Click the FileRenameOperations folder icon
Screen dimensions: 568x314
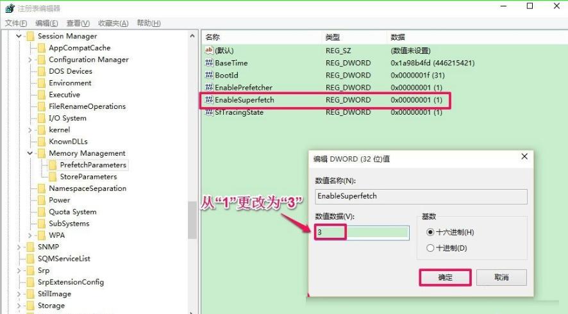(x=42, y=106)
